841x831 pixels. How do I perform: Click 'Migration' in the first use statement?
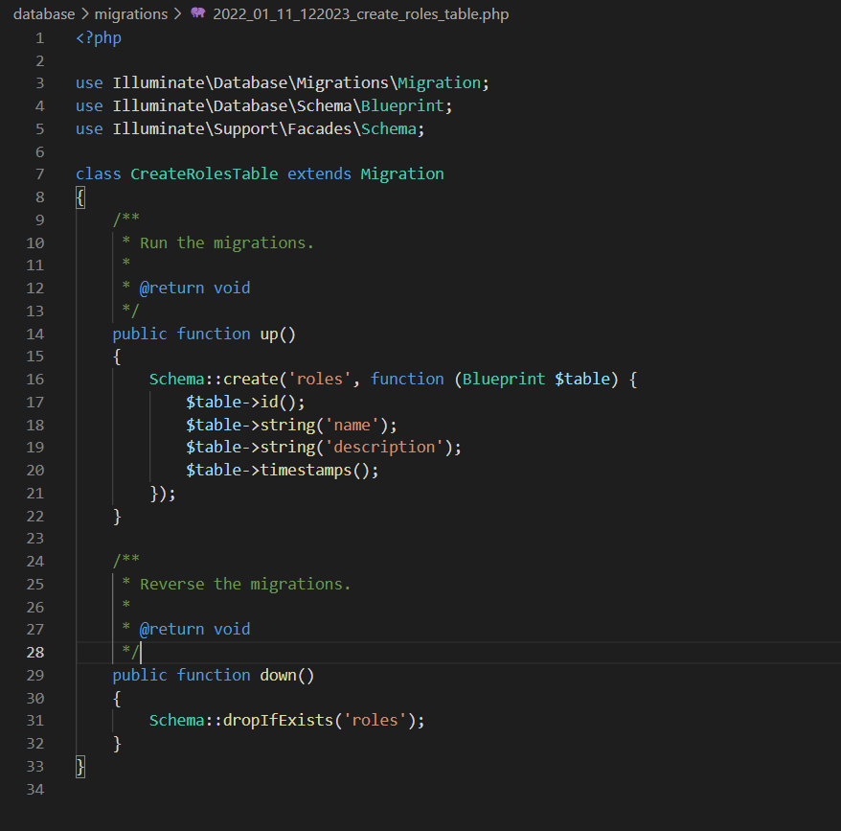(x=440, y=82)
